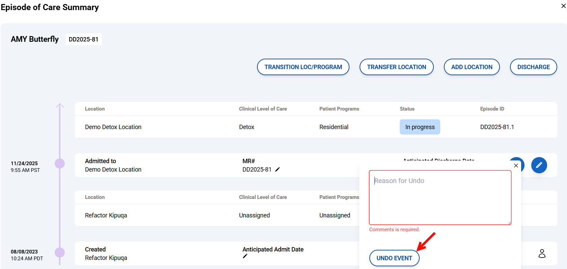Focus the Reason for Undo text area
The image size is (567, 269).
[440, 197]
